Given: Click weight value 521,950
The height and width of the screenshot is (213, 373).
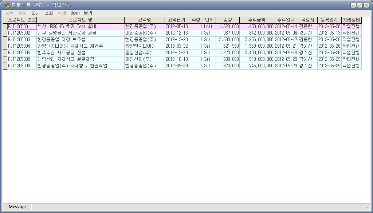Looking at the screenshot, I should [228, 46].
